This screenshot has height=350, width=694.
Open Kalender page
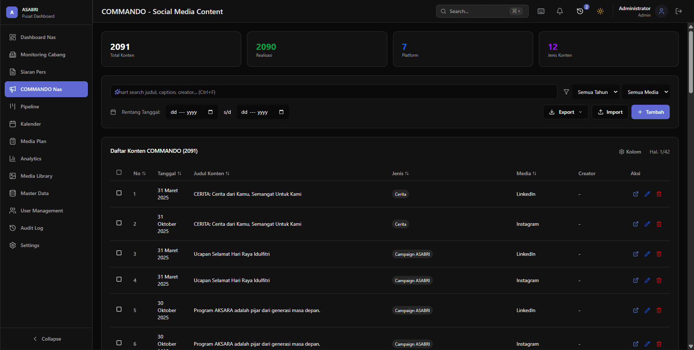(x=46, y=124)
